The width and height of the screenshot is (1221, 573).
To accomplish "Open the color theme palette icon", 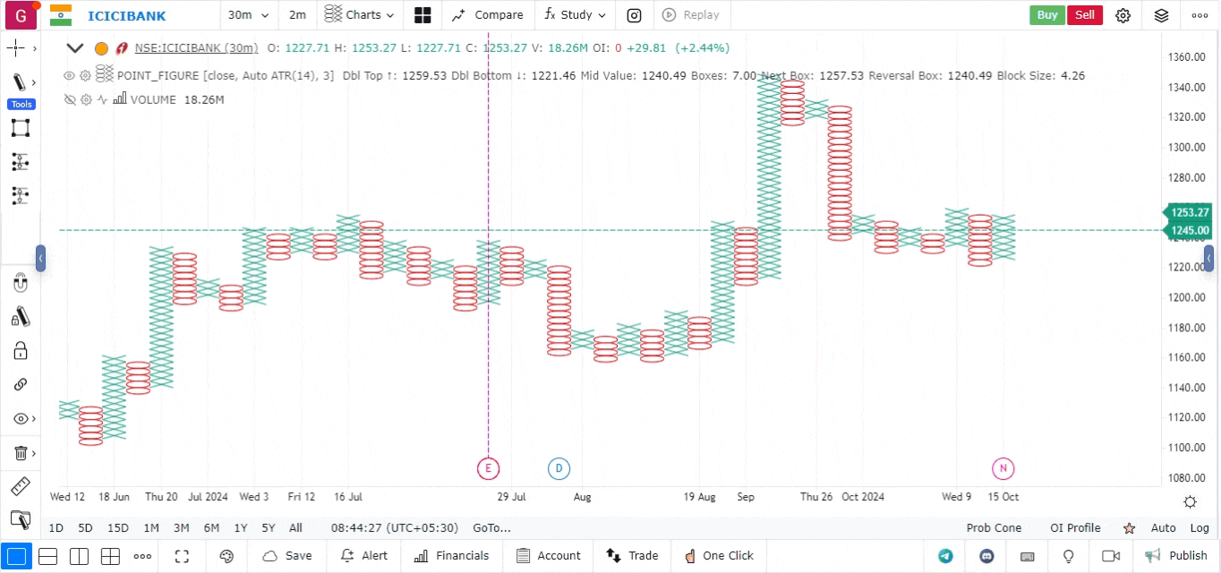I will pos(226,556).
